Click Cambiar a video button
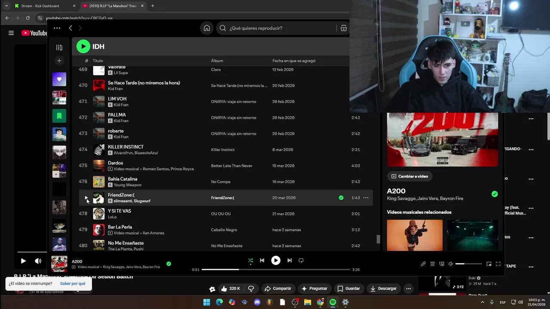Screen dimensions: 550x309 pos(410,176)
